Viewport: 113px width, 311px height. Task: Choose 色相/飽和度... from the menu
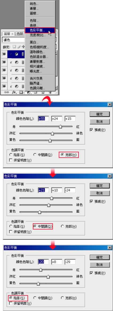[x=40, y=47]
